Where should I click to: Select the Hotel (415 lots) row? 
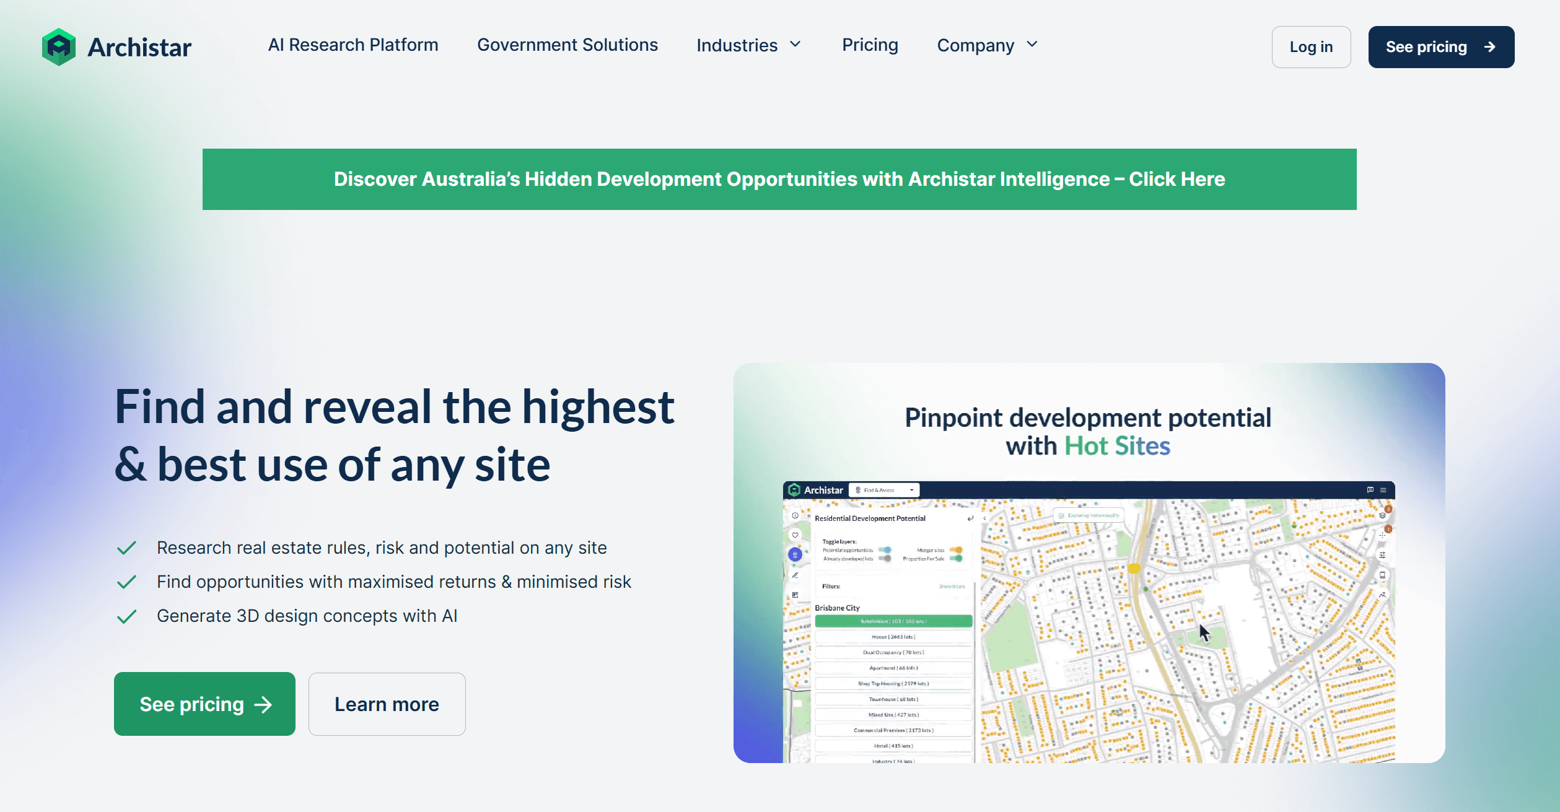point(893,746)
